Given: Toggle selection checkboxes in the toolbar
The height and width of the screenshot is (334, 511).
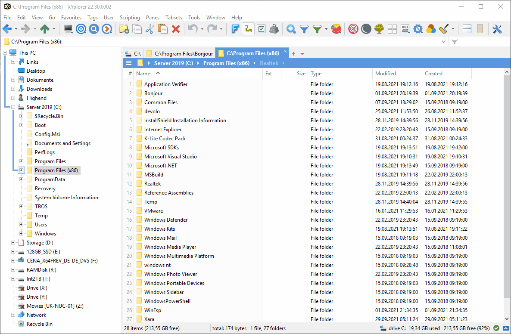Looking at the screenshot, I should tap(261, 29).
